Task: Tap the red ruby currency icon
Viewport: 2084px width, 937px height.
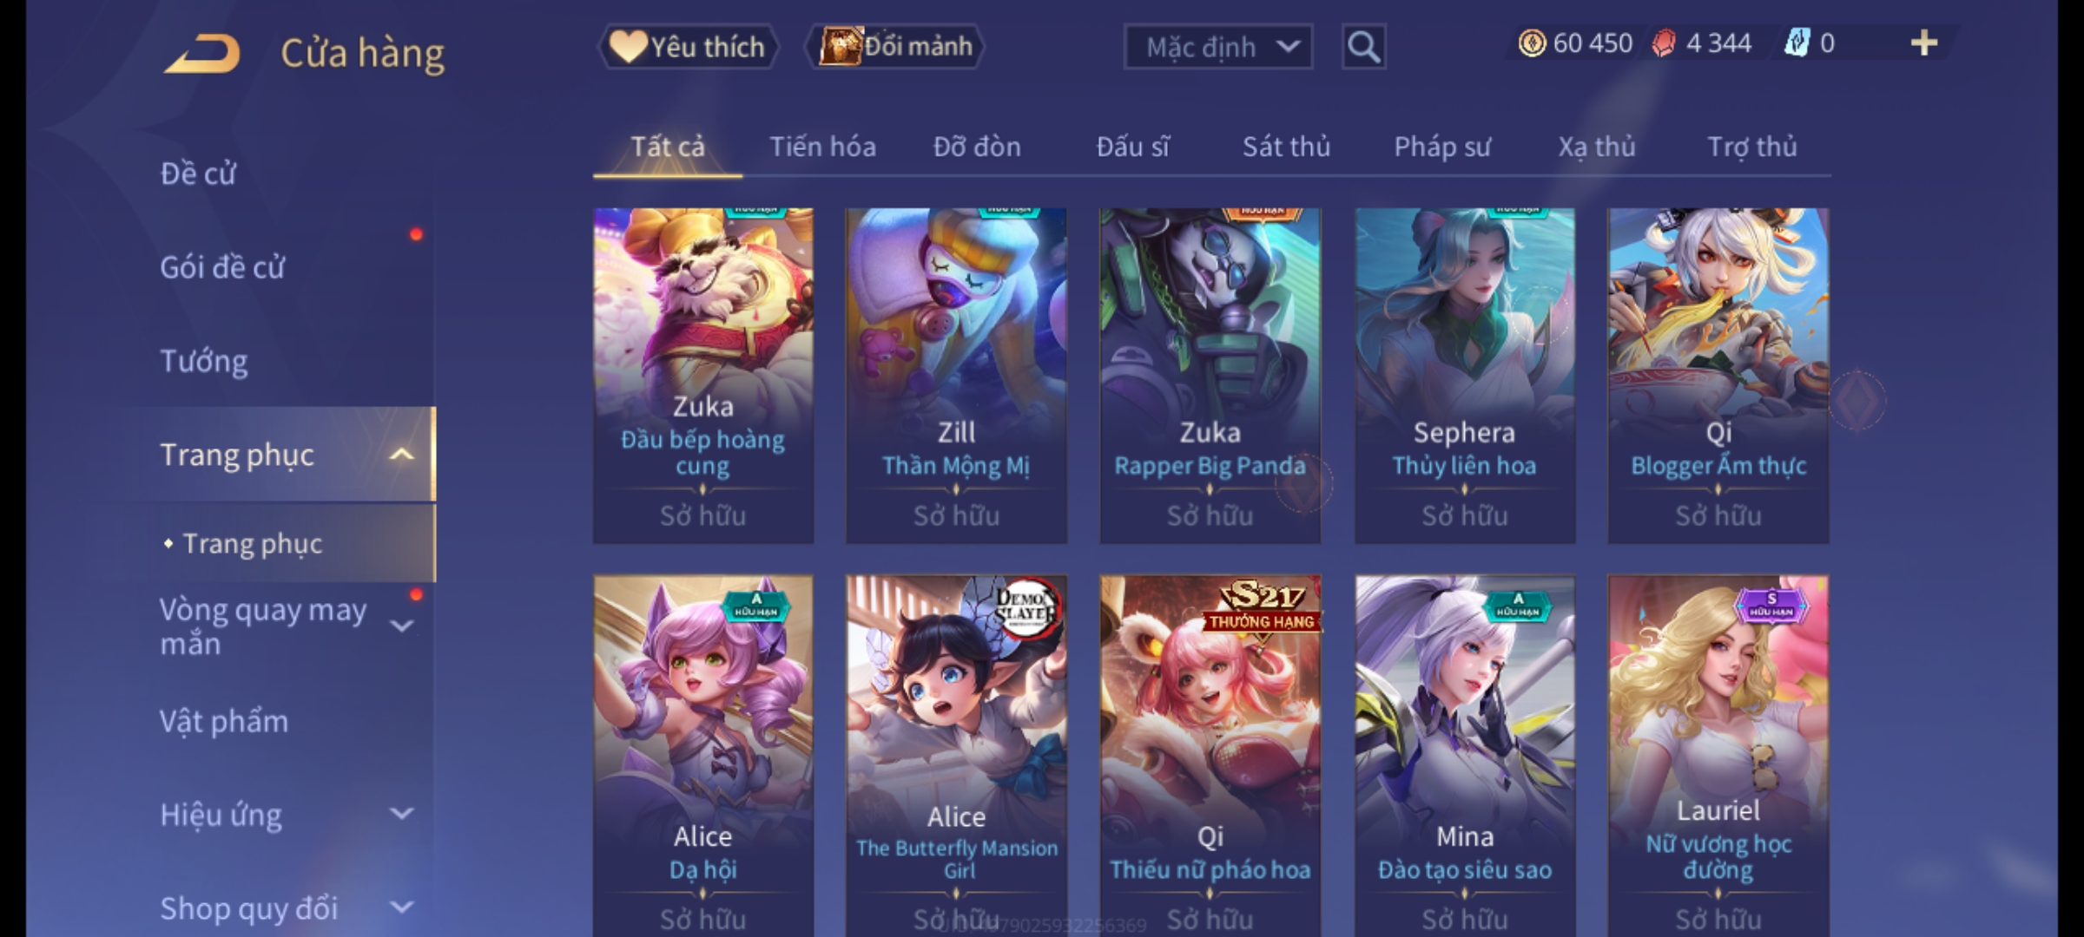Action: 1664,43
